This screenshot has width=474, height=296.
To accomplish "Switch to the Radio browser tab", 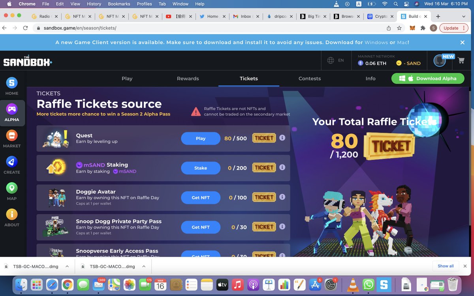I will pyautogui.click(x=44, y=16).
